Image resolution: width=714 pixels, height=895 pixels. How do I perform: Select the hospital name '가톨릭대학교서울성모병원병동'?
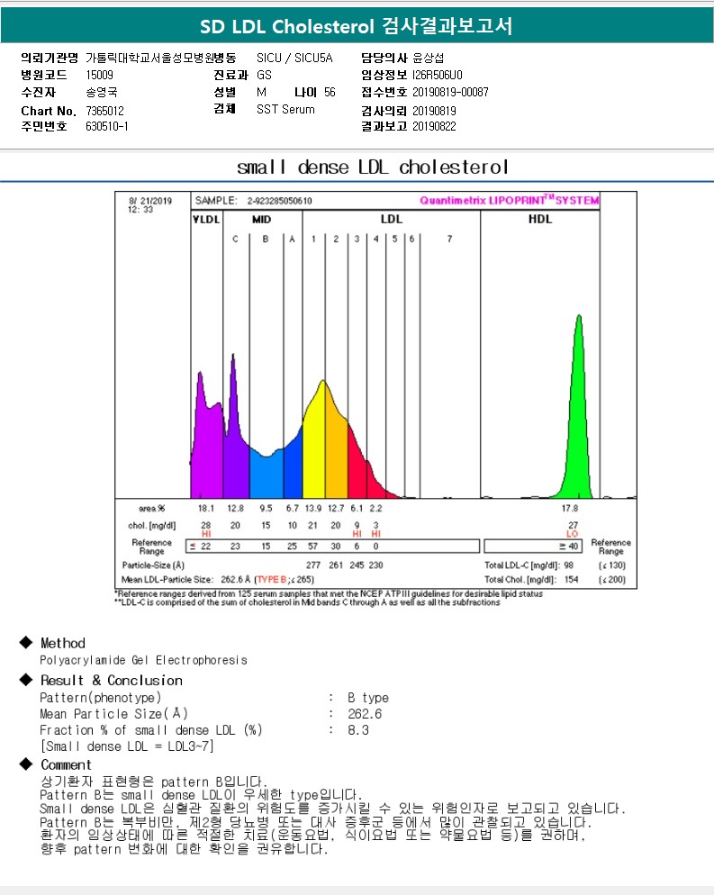[x=161, y=58]
